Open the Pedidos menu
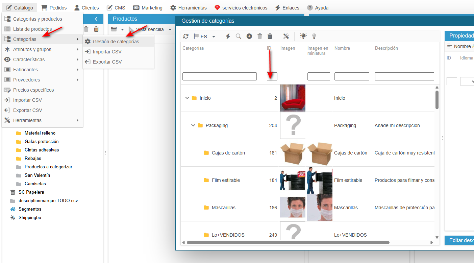Viewport: 474px width, 263px height. point(54,7)
